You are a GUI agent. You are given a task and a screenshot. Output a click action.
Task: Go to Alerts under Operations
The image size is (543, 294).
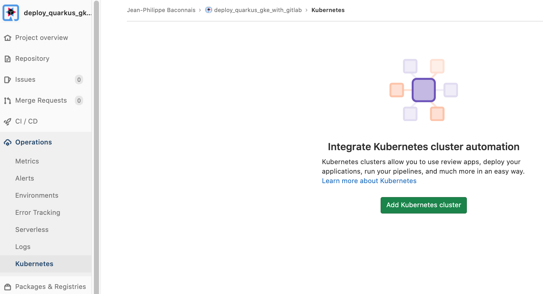point(24,178)
